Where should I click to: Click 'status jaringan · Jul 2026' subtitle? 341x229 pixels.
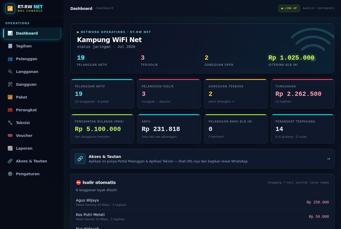pyautogui.click(x=106, y=47)
